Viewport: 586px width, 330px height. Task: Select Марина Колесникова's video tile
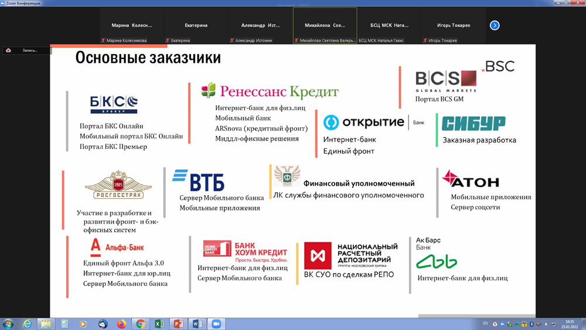tap(132, 25)
